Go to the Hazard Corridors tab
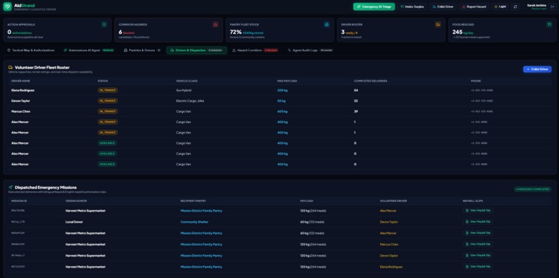Viewport: 559px width, 278px height. coord(255,50)
